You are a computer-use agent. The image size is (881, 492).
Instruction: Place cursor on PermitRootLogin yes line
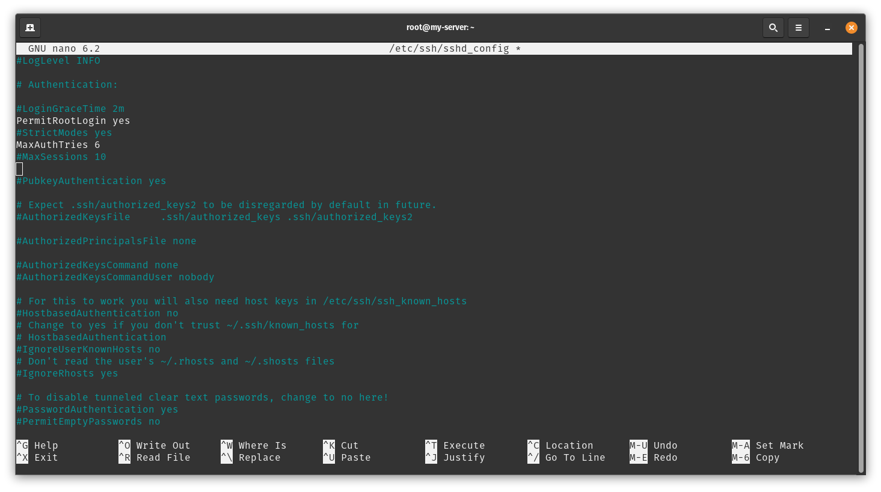pos(73,121)
